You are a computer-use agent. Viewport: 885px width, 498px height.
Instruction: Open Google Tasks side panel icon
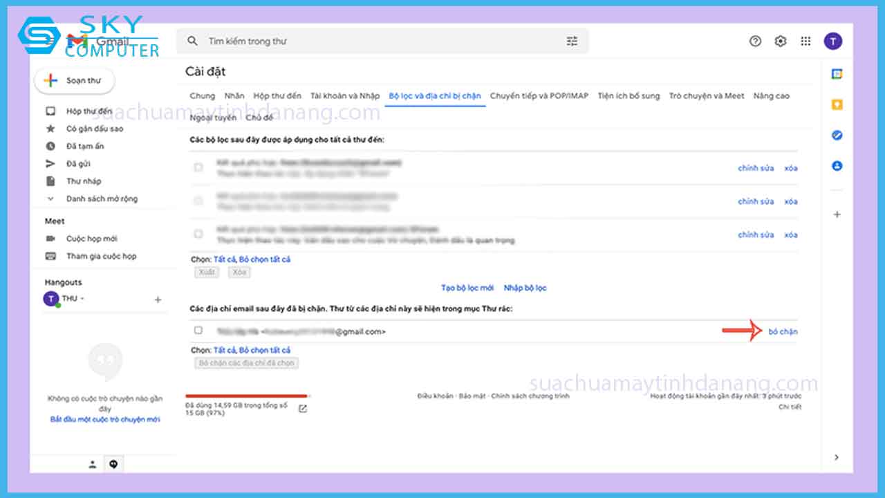coord(837,136)
